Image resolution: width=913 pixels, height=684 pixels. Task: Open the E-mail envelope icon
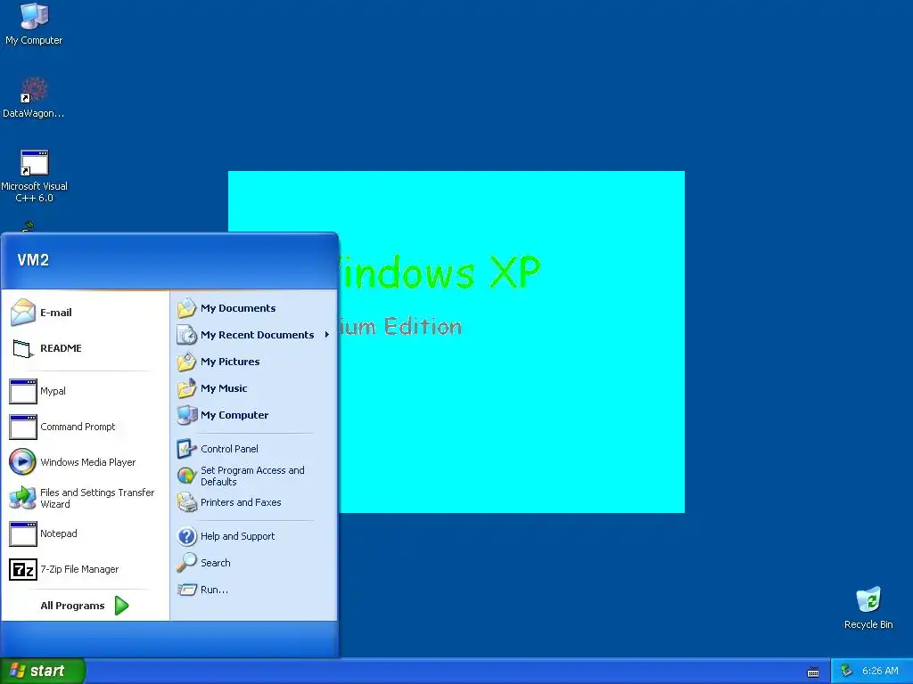coord(22,313)
